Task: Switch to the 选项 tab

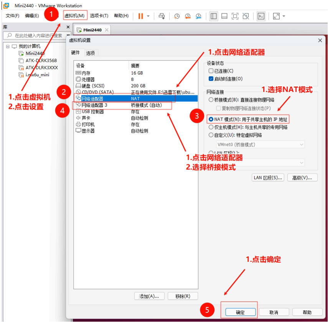Action: tap(91, 53)
